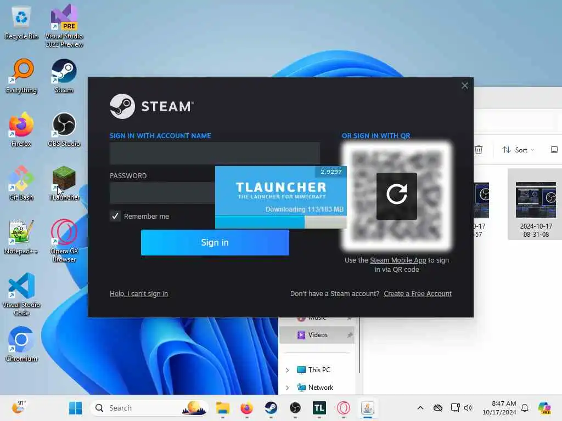Open volume control in system tray

coord(468,408)
